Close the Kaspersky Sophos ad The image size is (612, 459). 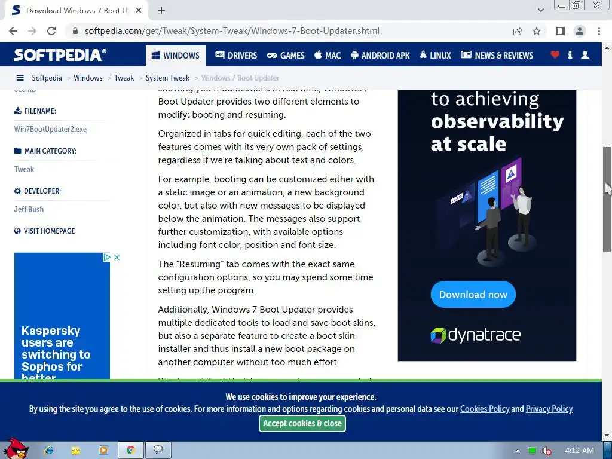pos(117,257)
